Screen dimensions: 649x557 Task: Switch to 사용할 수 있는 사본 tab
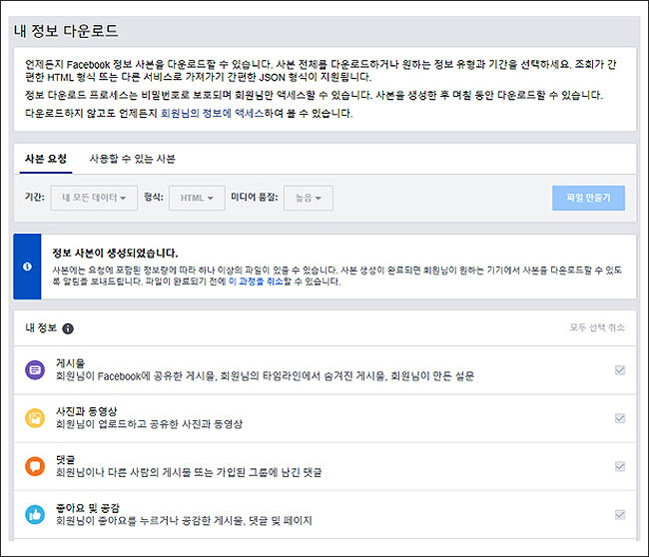133,159
